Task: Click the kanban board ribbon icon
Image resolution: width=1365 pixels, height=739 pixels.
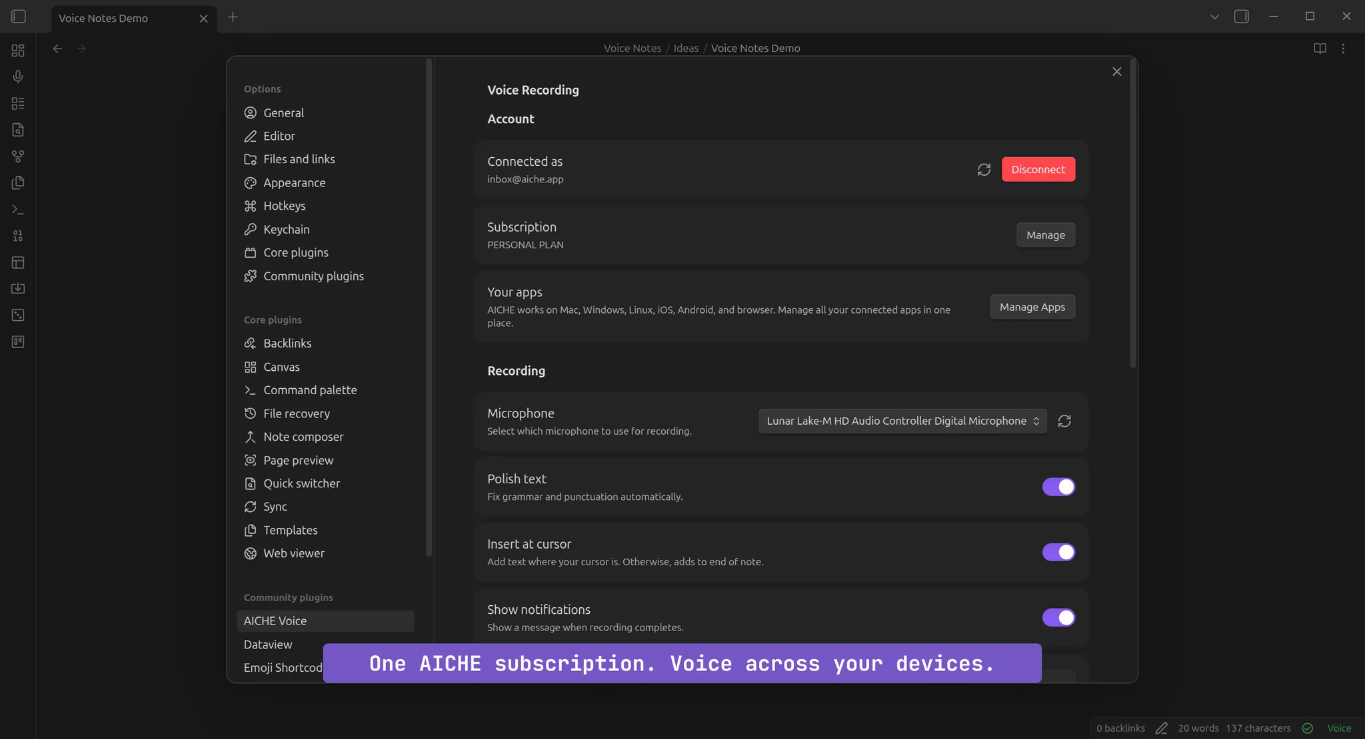Action: point(18,342)
